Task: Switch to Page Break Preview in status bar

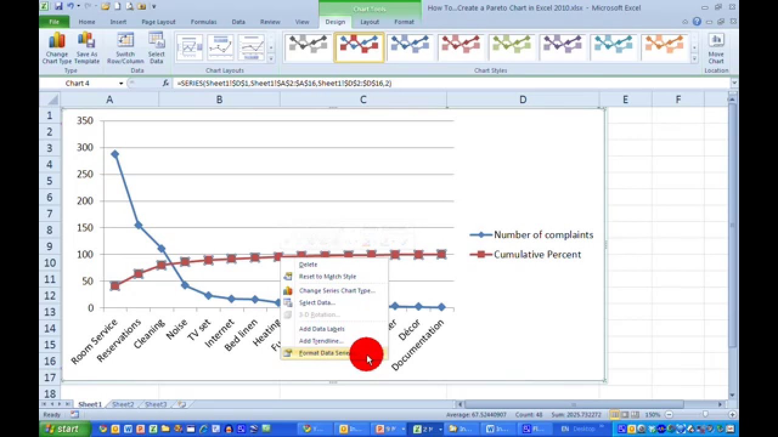Action: pos(634,415)
